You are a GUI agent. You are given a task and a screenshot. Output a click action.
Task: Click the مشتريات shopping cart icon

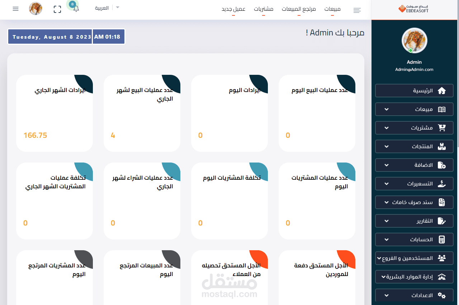442,128
